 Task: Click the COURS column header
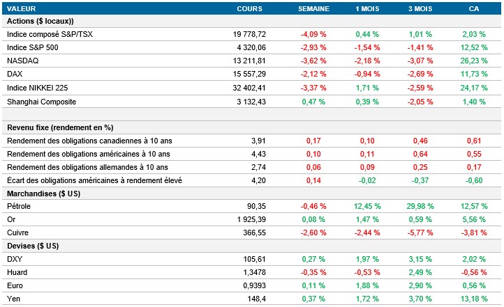point(250,8)
